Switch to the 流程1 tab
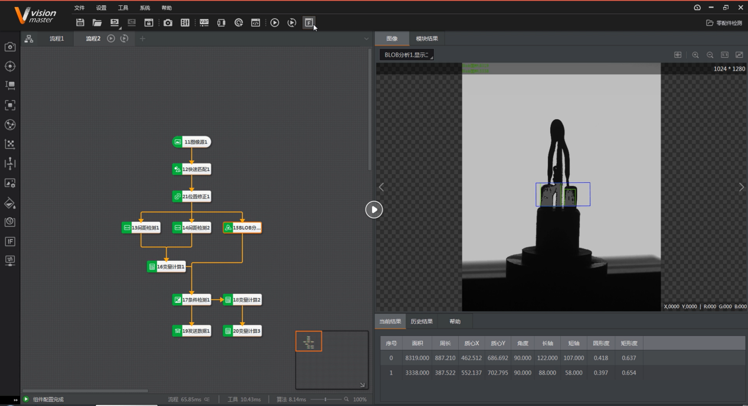The height and width of the screenshot is (406, 748). click(x=57, y=39)
